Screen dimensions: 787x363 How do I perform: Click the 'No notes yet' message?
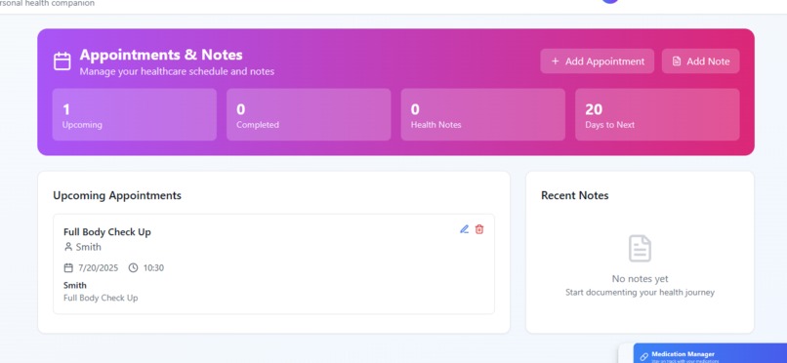(x=640, y=279)
